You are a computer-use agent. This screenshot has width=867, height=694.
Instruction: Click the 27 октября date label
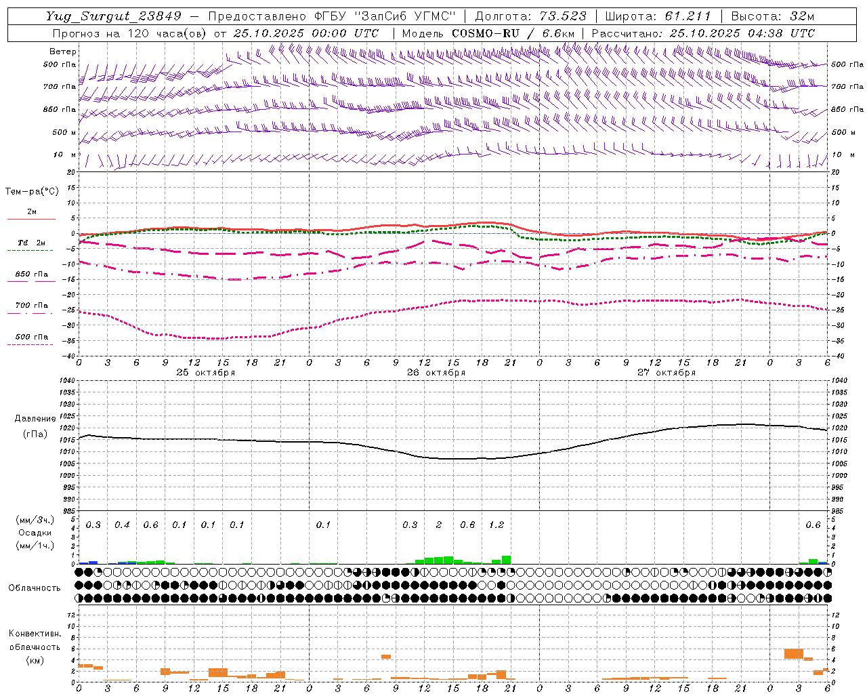coord(667,373)
